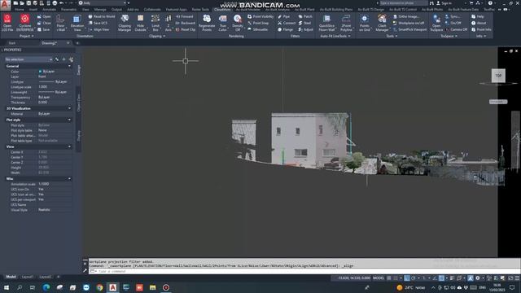
Task: Click the Forward clip button
Action: pos(185,16)
